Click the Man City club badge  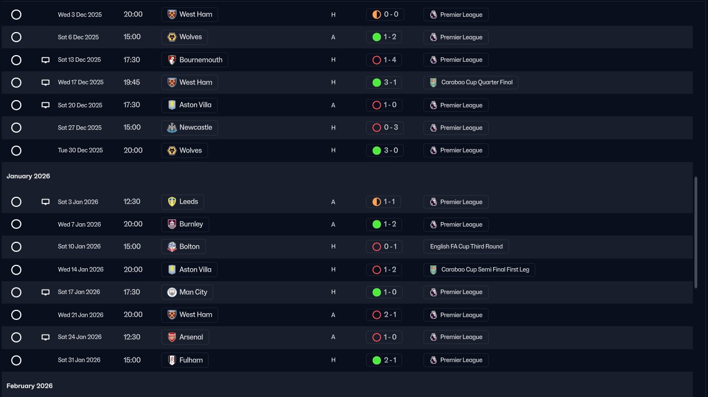pos(172,292)
